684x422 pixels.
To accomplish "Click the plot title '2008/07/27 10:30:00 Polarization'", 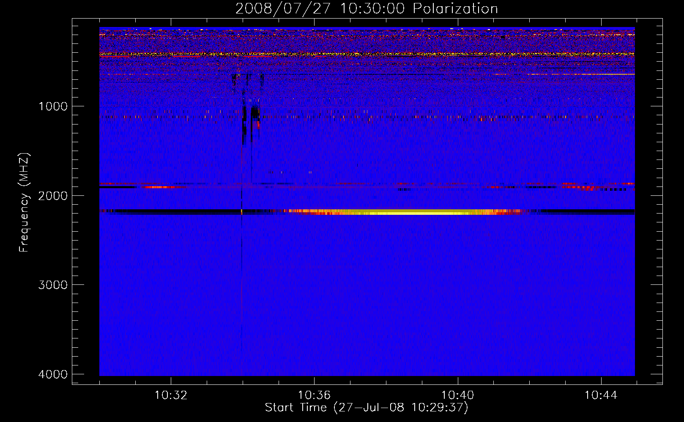I will (367, 8).
